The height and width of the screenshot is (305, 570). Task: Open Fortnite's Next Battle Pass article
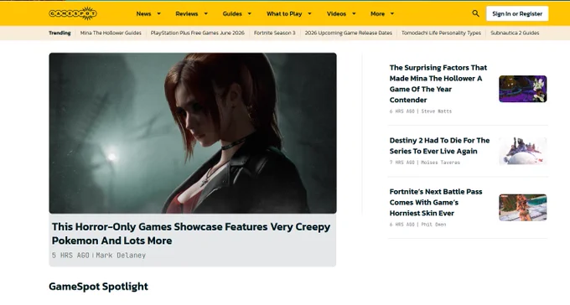pyautogui.click(x=436, y=203)
